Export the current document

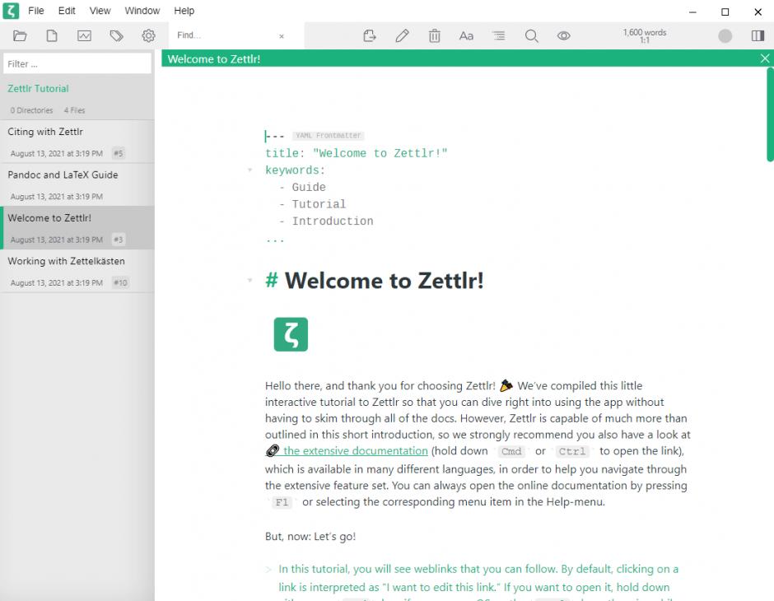[369, 35]
